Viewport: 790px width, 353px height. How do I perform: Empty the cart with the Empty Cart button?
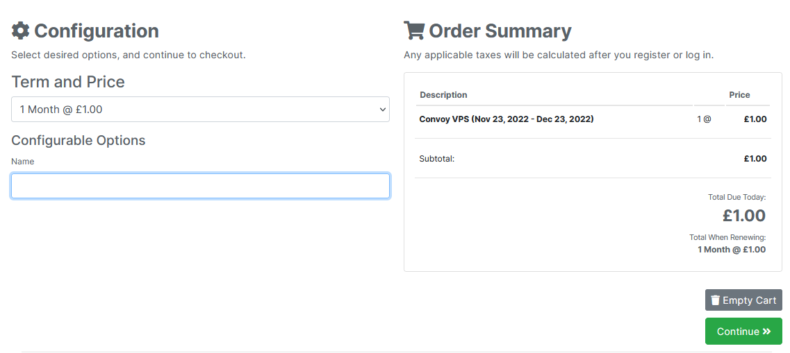point(743,300)
